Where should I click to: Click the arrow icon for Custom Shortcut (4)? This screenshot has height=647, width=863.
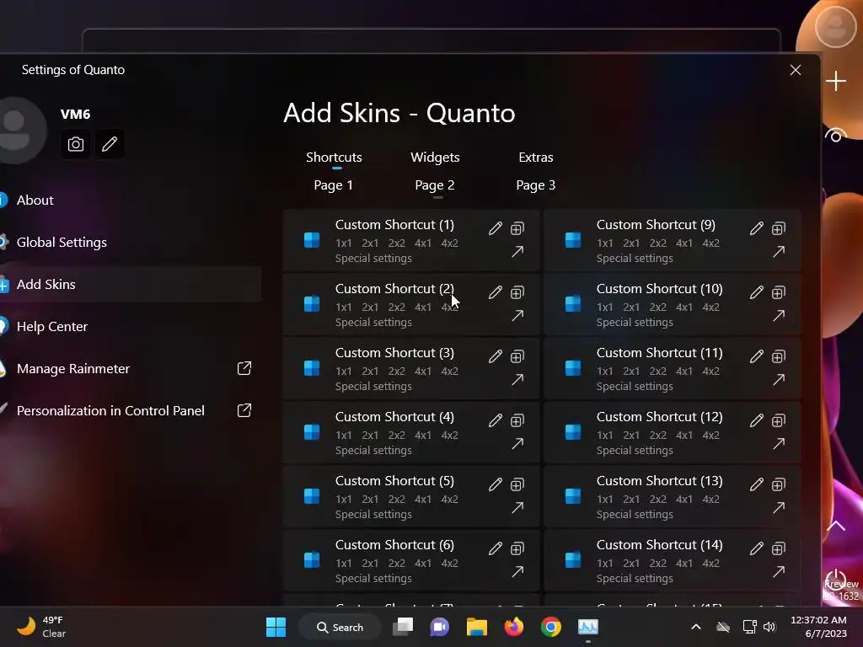(x=517, y=443)
